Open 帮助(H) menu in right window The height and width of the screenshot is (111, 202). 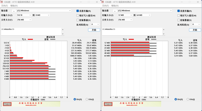tap(115, 6)
